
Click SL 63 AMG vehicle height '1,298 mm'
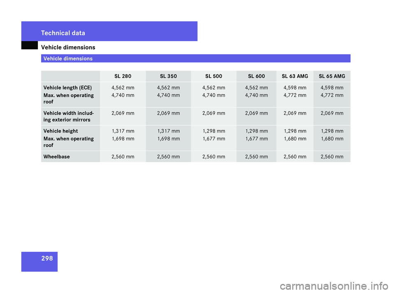tap(295, 131)
